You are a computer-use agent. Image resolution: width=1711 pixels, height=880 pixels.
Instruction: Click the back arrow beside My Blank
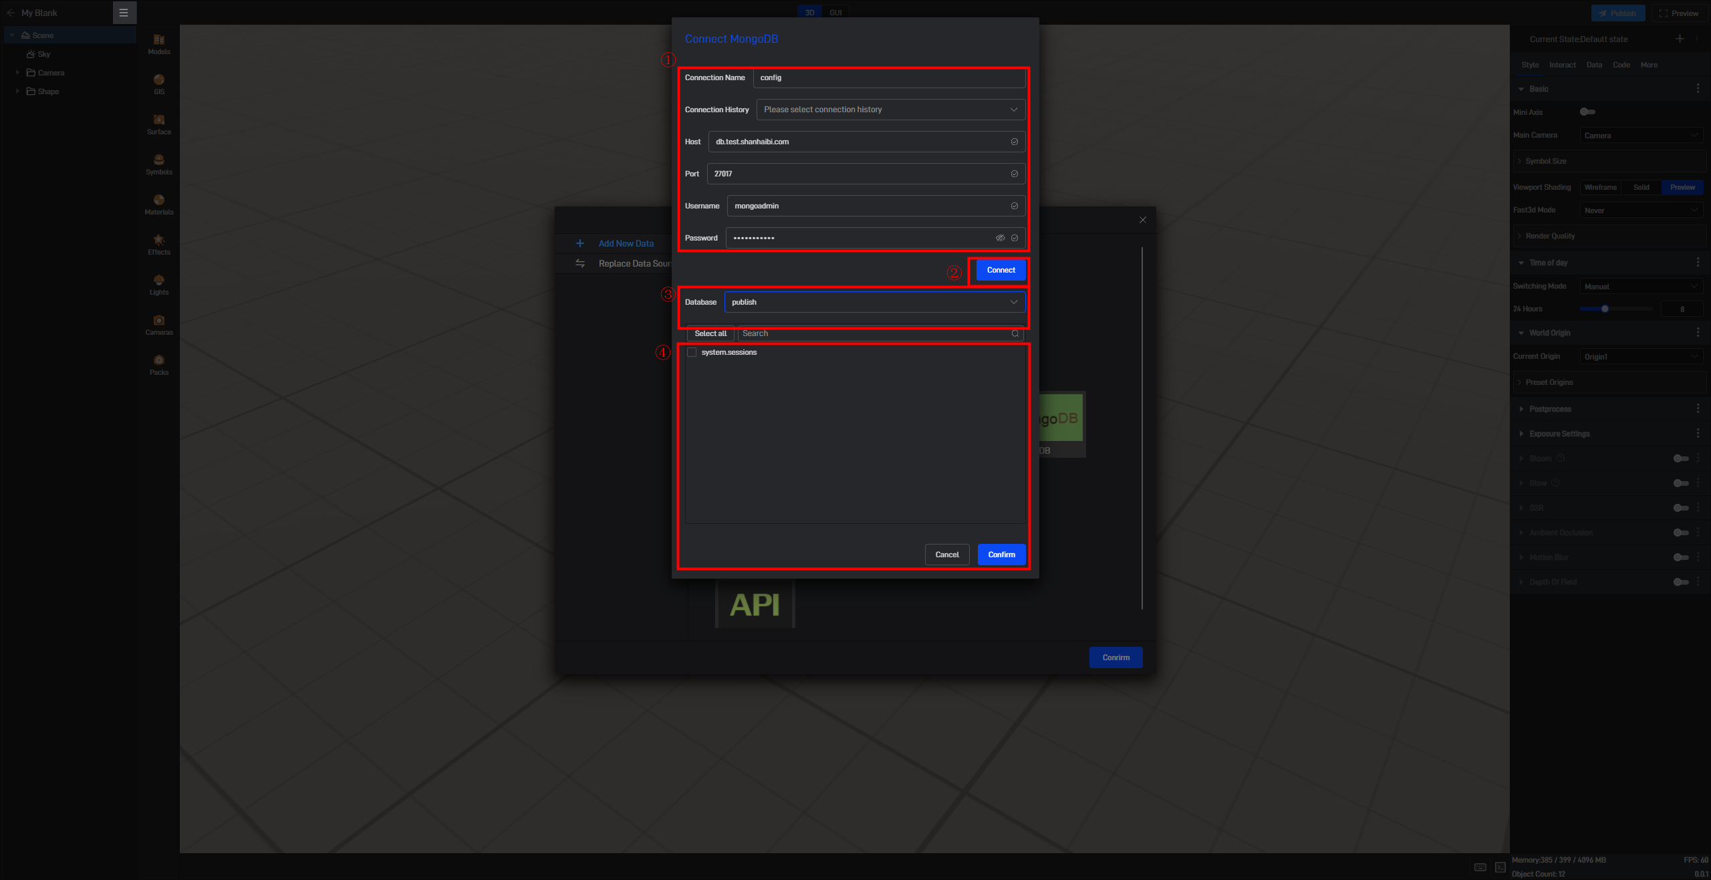click(x=11, y=13)
